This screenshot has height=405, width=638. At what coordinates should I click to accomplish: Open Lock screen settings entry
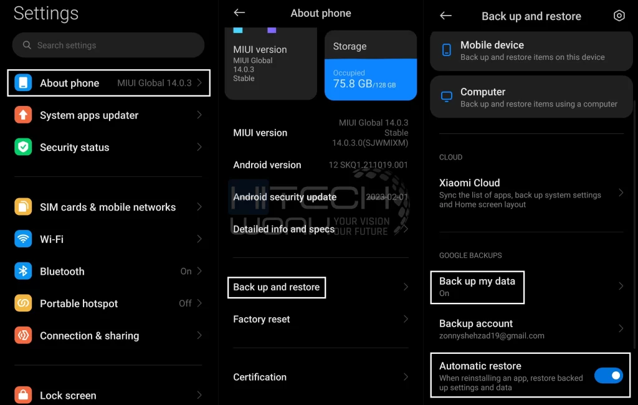(108, 395)
